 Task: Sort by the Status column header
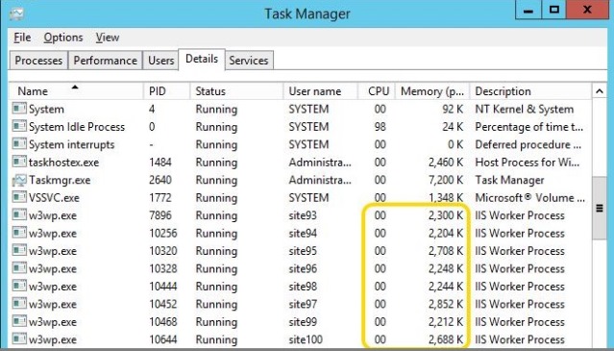point(236,91)
